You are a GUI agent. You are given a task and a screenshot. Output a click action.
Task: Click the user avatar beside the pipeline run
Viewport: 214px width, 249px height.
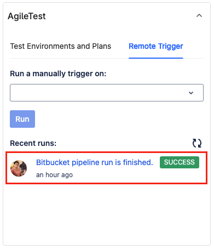[x=19, y=168]
